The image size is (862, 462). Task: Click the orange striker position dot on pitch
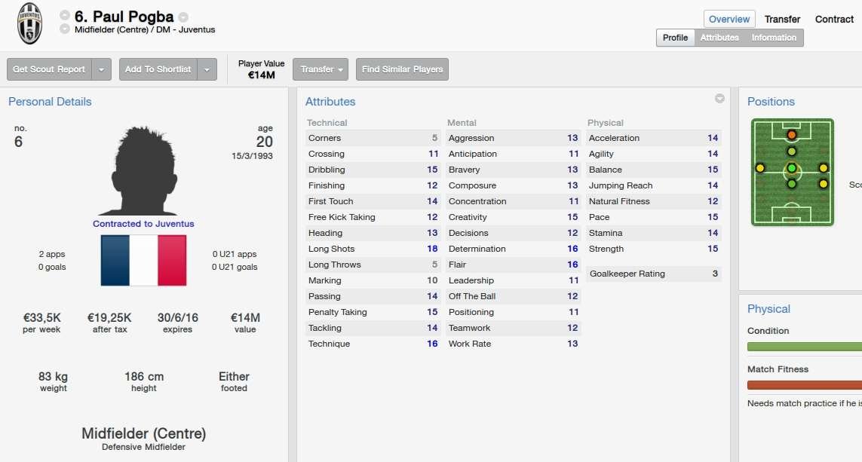point(791,136)
